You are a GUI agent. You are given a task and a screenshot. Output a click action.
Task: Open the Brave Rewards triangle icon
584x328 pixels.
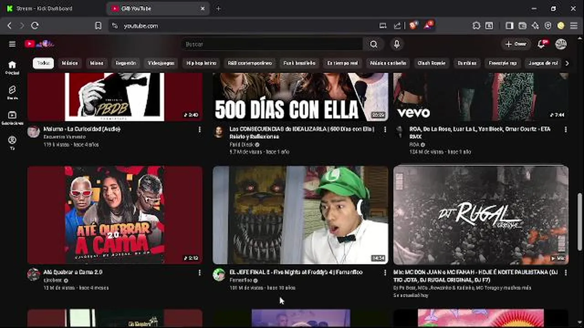coord(428,26)
